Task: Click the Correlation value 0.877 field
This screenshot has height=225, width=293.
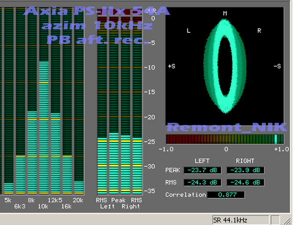Action: tap(225, 195)
